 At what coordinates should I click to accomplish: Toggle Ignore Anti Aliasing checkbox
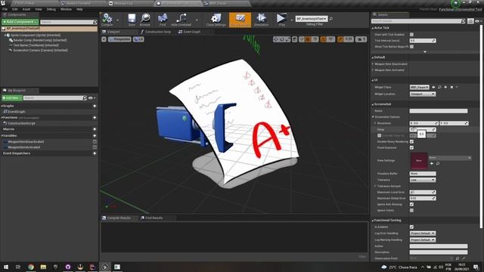tap(411, 204)
